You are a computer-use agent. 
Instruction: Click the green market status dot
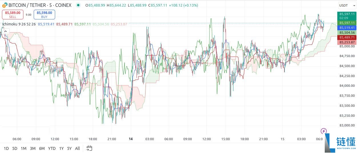(78, 5)
